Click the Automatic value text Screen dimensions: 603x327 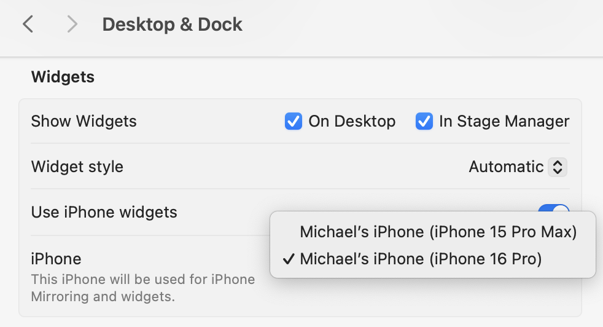506,167
